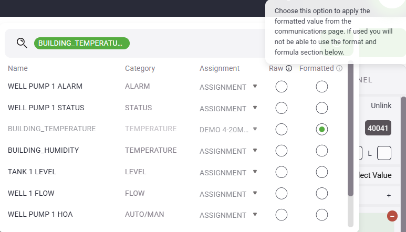The width and height of the screenshot is (406, 232).
Task: Expand DEMO 4-20M assignment dropdown for BUILDING_TEMPERATURE
Action: tap(255, 129)
